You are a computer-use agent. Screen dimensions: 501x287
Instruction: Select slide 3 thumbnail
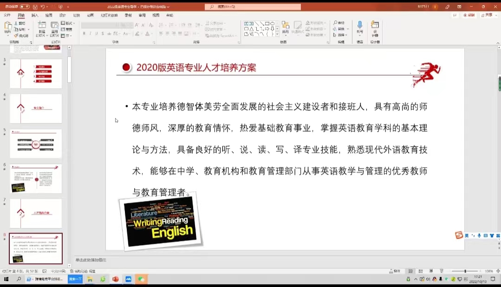(x=36, y=74)
